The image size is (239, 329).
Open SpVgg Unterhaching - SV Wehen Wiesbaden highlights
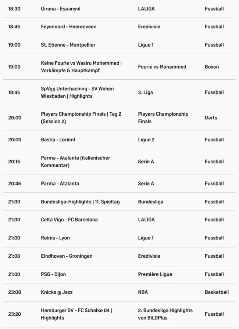[77, 93]
